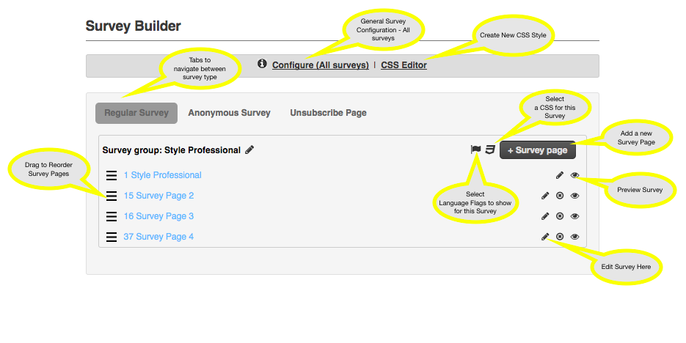Edit 16 Survey Page 3 with pencil icon
Image resolution: width=686 pixels, height=343 pixels.
click(x=545, y=216)
